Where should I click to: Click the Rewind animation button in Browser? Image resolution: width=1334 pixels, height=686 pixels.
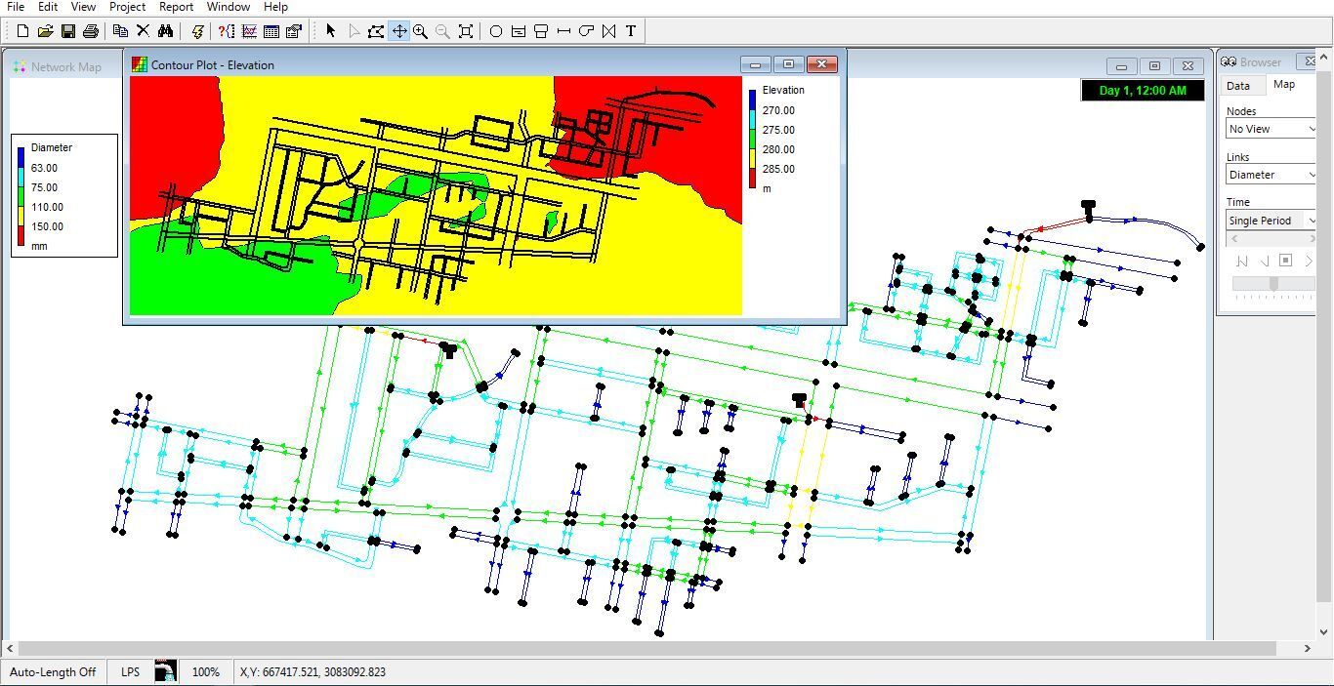pos(1242,261)
